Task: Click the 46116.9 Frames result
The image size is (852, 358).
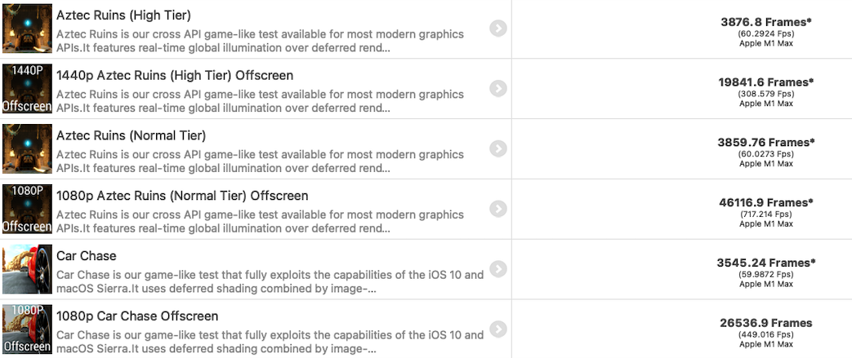Action: (x=766, y=203)
